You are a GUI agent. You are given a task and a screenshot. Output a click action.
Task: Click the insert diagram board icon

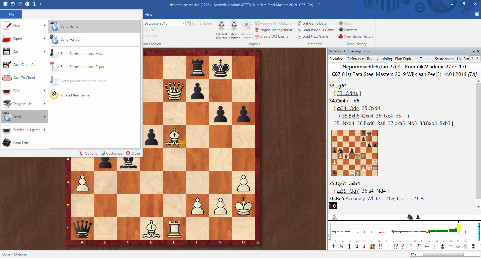click(x=372, y=246)
